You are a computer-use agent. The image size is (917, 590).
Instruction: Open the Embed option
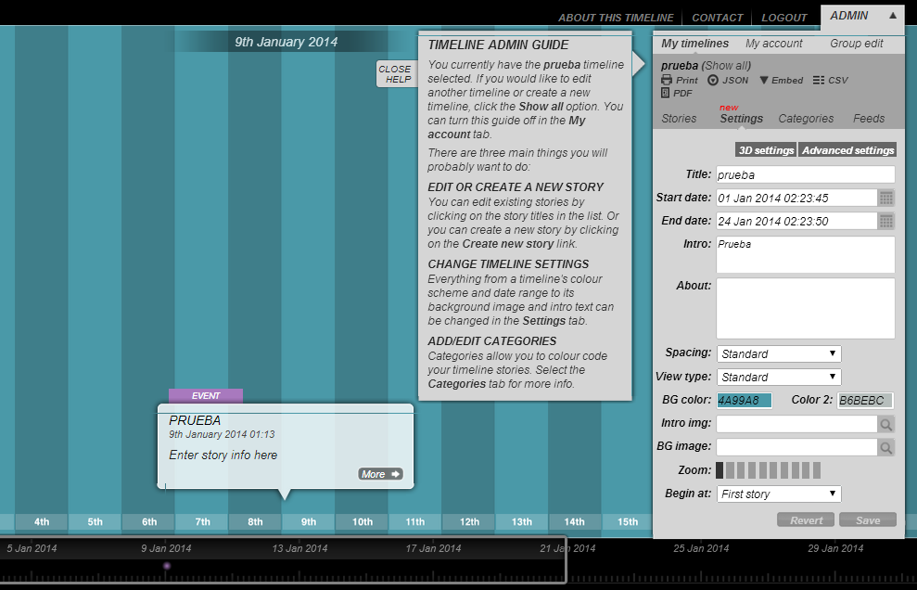click(781, 81)
